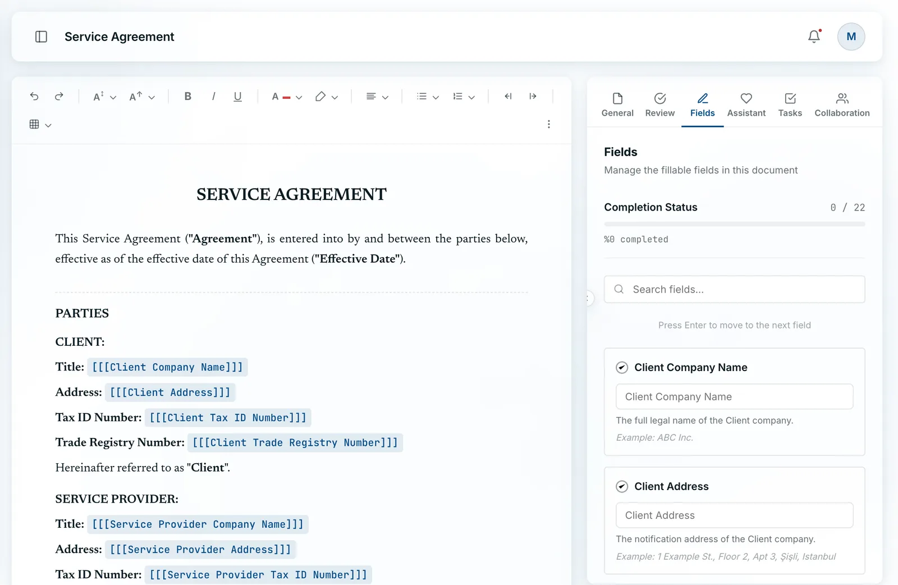
Task: Select the [[[Service Provider Address]]] placeholder
Action: tap(200, 550)
